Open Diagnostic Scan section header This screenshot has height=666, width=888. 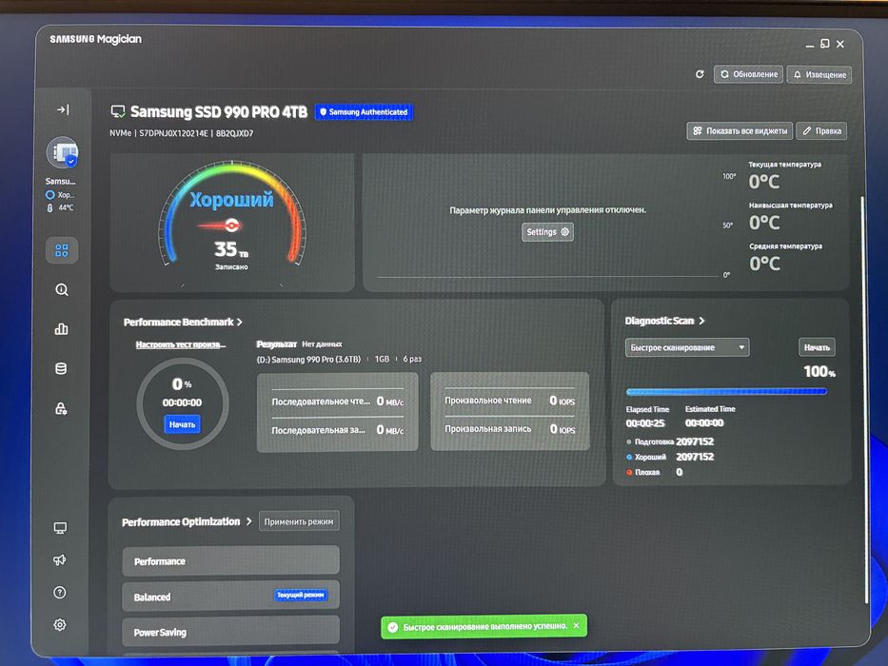(x=664, y=321)
